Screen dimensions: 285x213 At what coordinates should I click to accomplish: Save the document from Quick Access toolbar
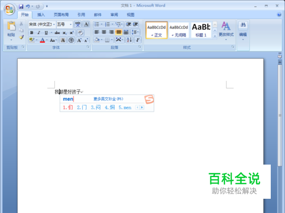[21, 6]
